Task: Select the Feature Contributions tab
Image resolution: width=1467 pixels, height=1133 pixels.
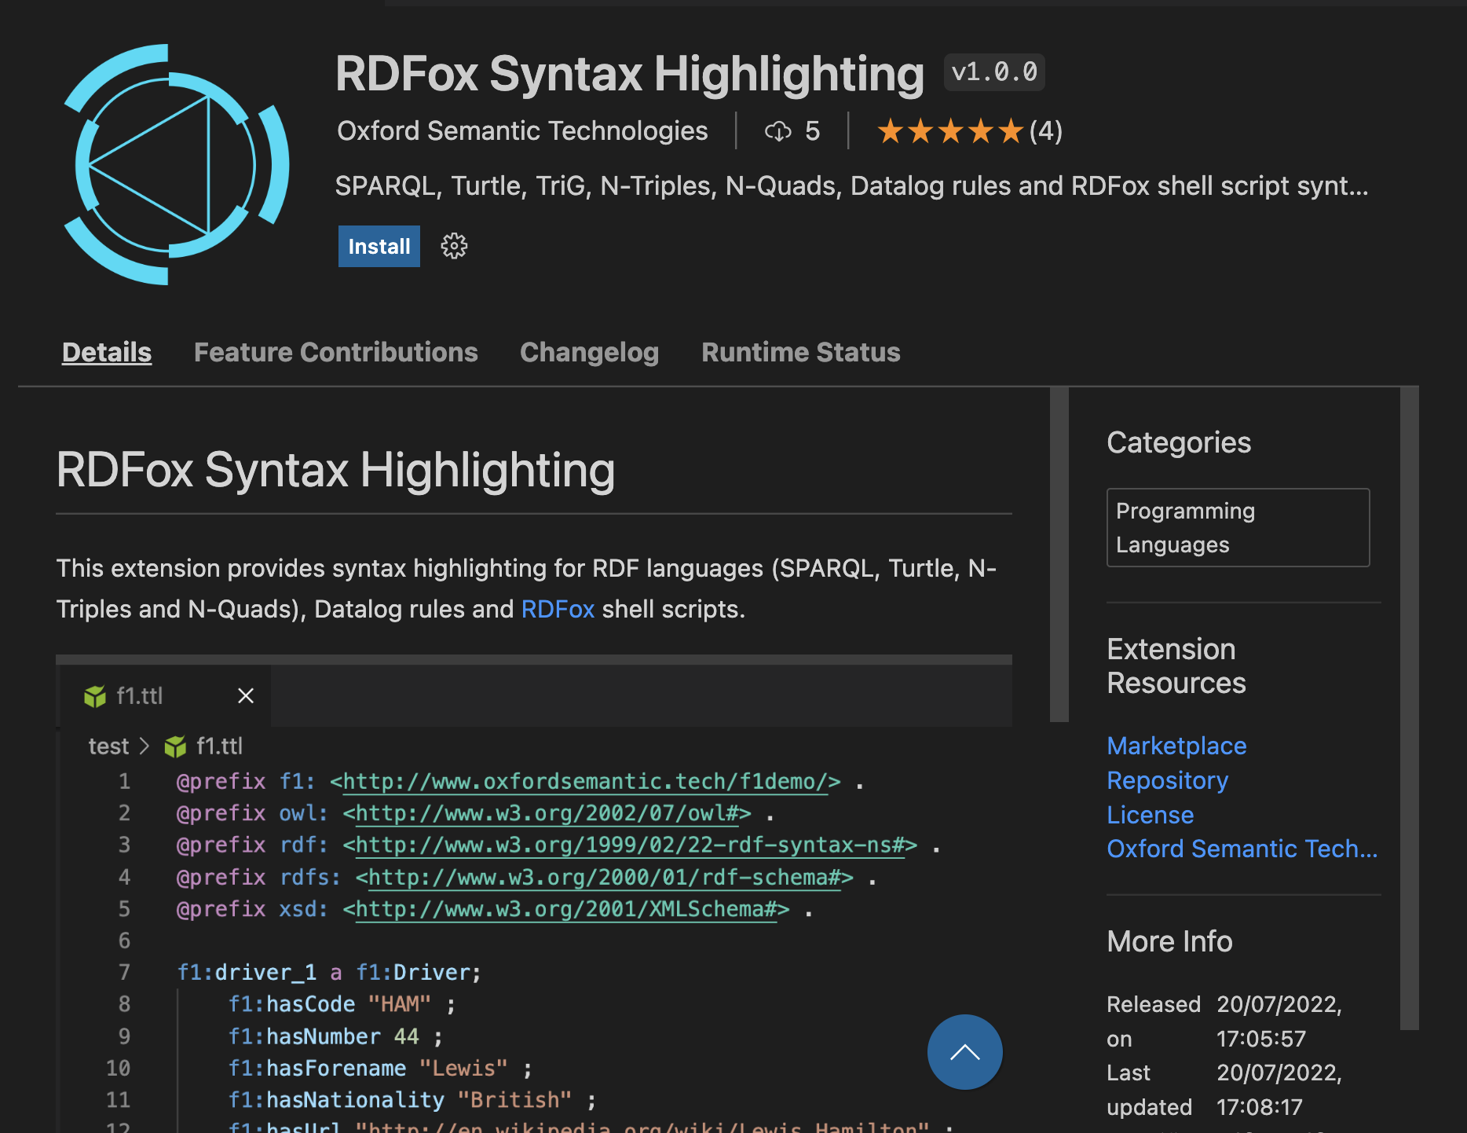Action: pyautogui.click(x=335, y=352)
